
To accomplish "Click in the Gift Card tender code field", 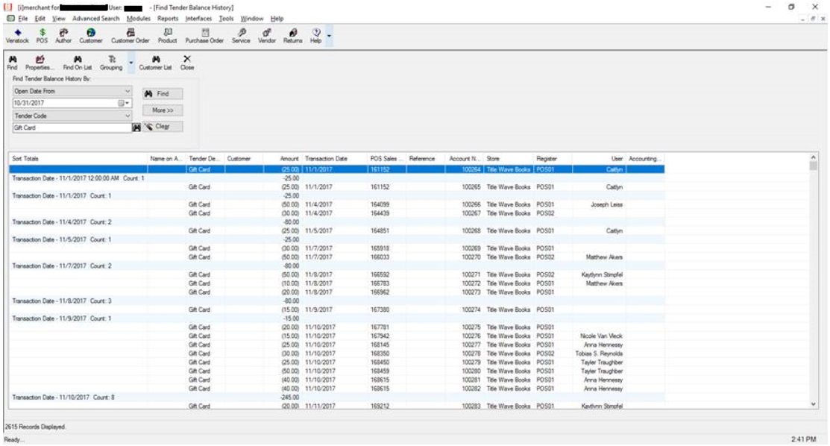I will pyautogui.click(x=72, y=128).
